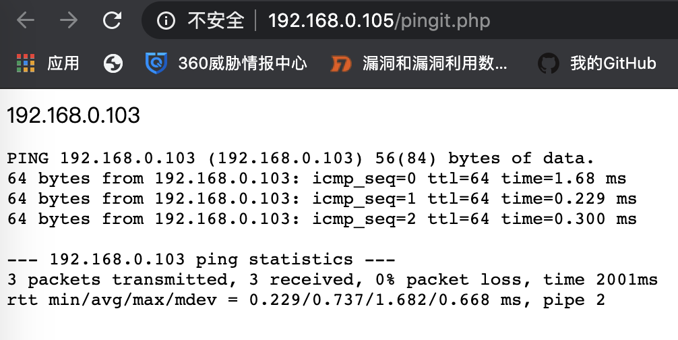Open the globe icon bookmark
678x340 pixels.
[x=113, y=63]
